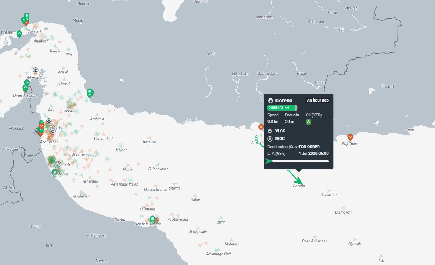Image resolution: width=435 pixels, height=265 pixels.
Task: Click the Al Khuwair vessel label
Action: (198, 232)
